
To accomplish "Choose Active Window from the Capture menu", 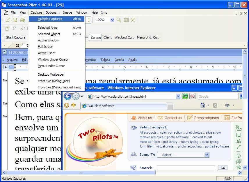I will 57,40.
